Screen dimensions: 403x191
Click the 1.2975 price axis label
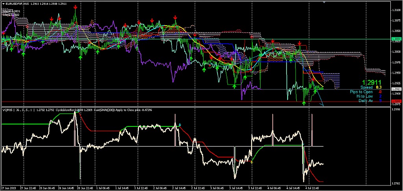396,63
